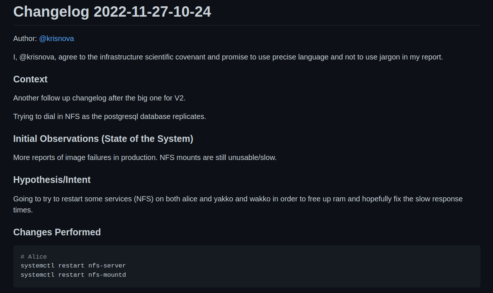Click the word "times." ending the hypothesis paragraph
This screenshot has width=493, height=293.
coord(23,210)
